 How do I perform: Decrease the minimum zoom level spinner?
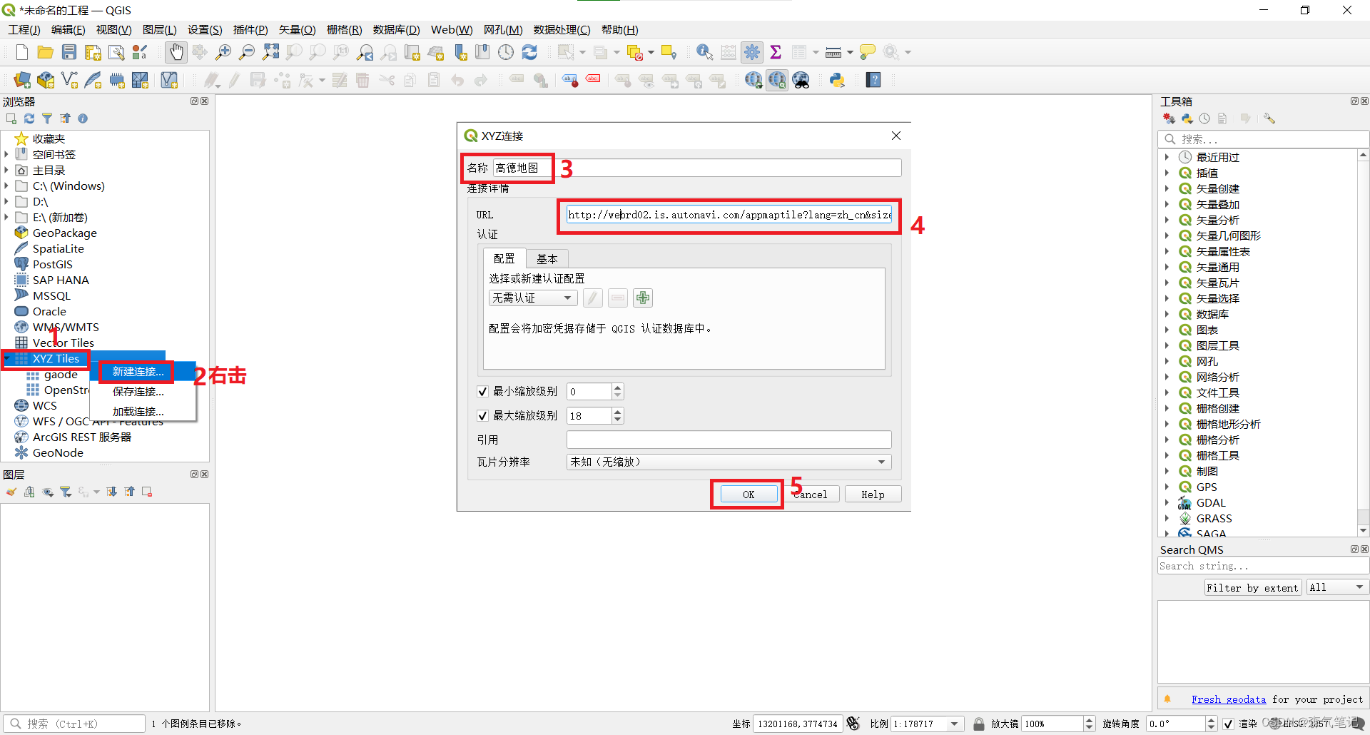pyautogui.click(x=618, y=395)
